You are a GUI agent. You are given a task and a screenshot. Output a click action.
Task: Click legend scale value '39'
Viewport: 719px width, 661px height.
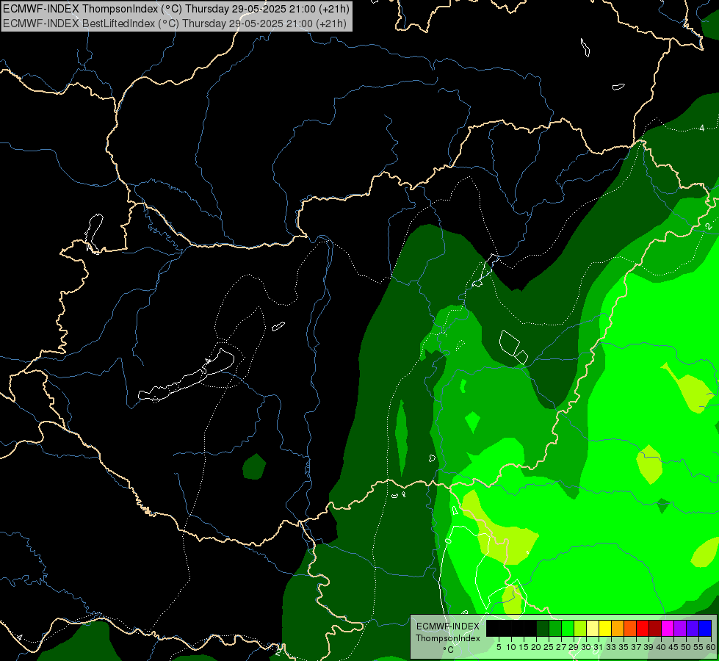[x=648, y=647]
